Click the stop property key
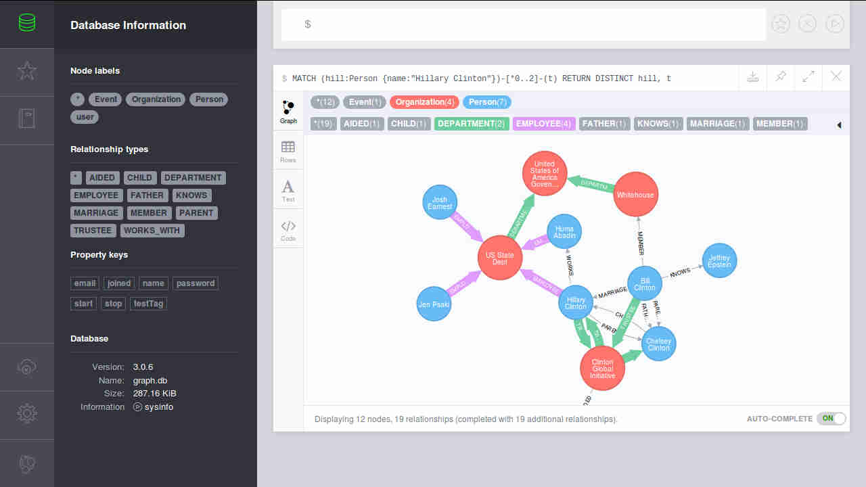The height and width of the screenshot is (487, 866). (x=114, y=304)
